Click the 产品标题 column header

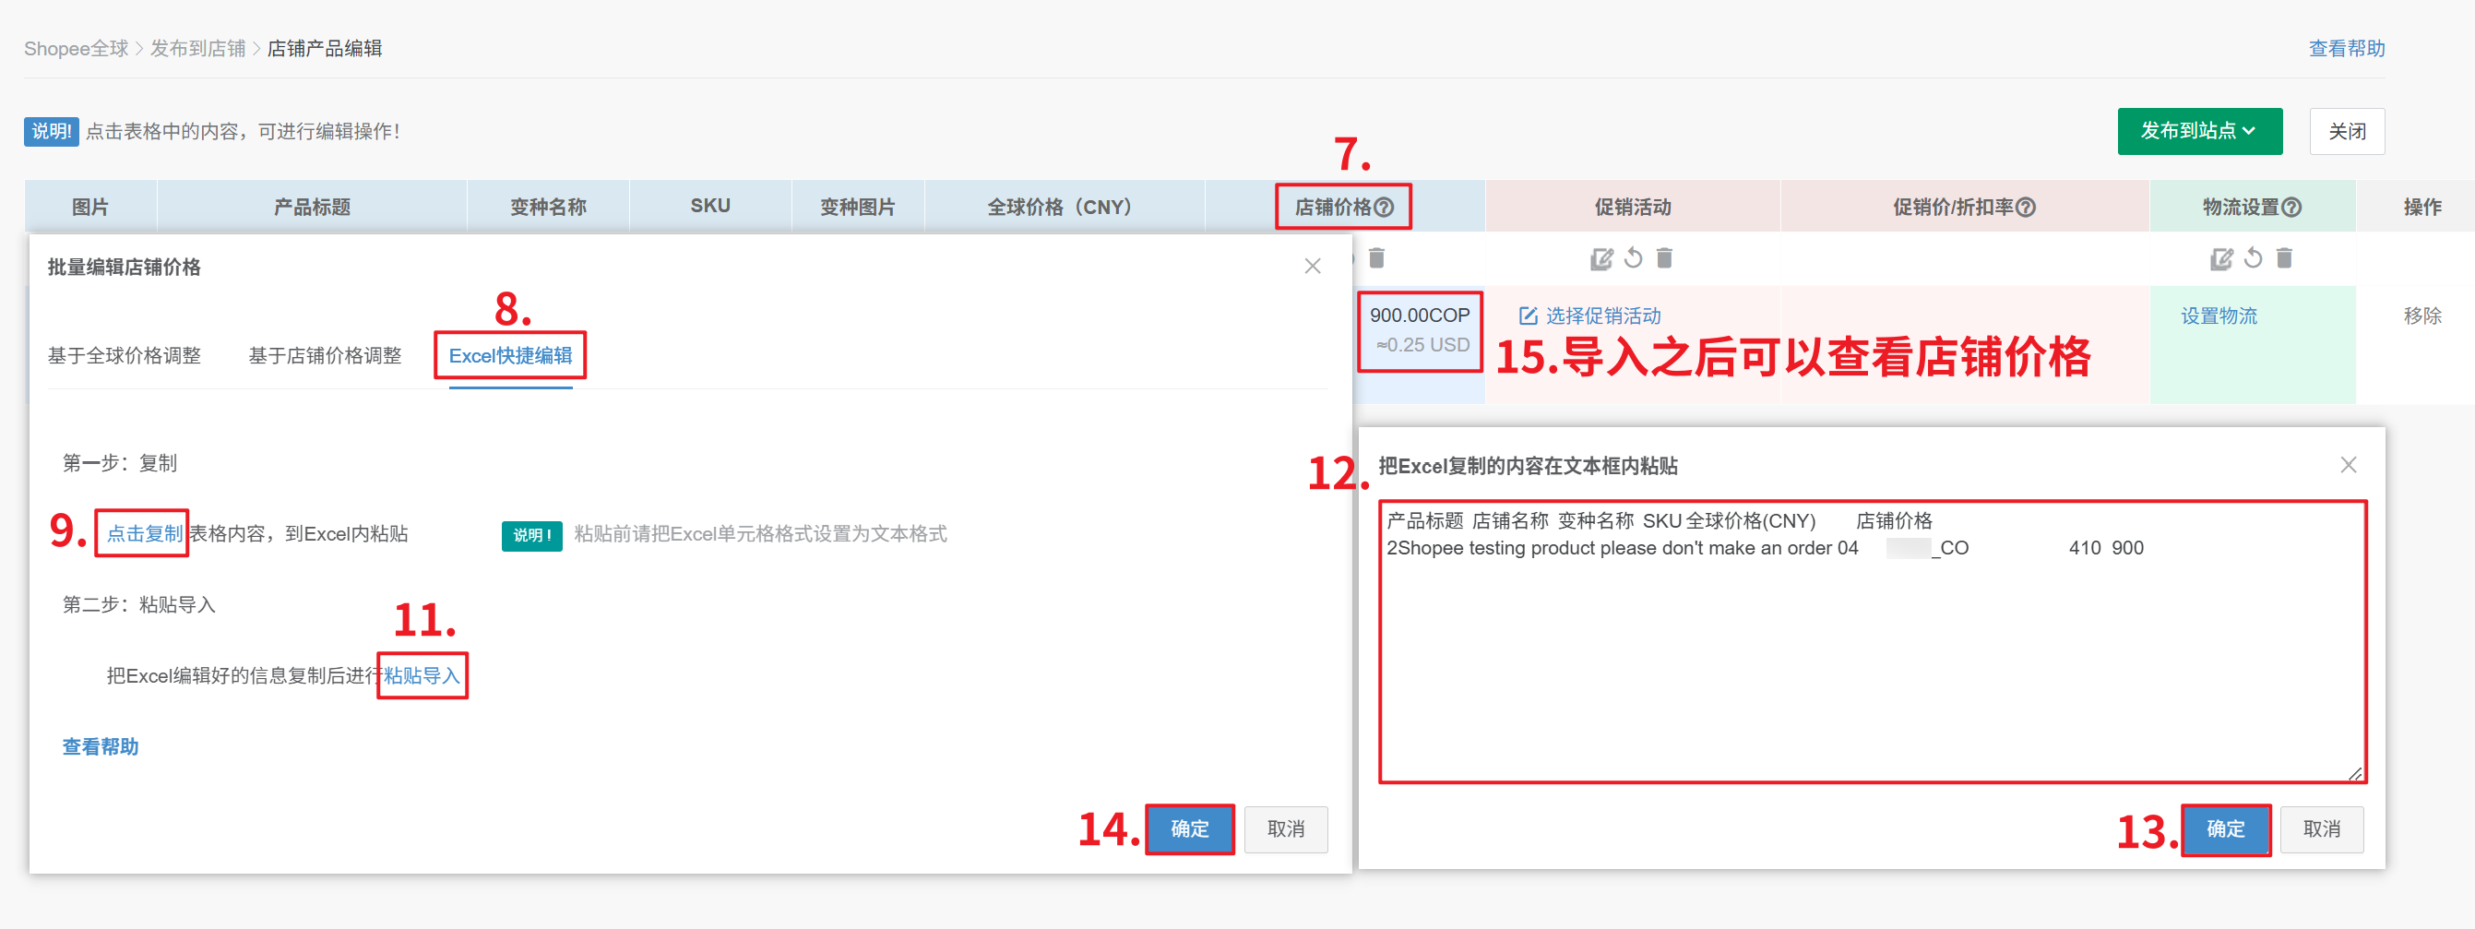point(312,207)
